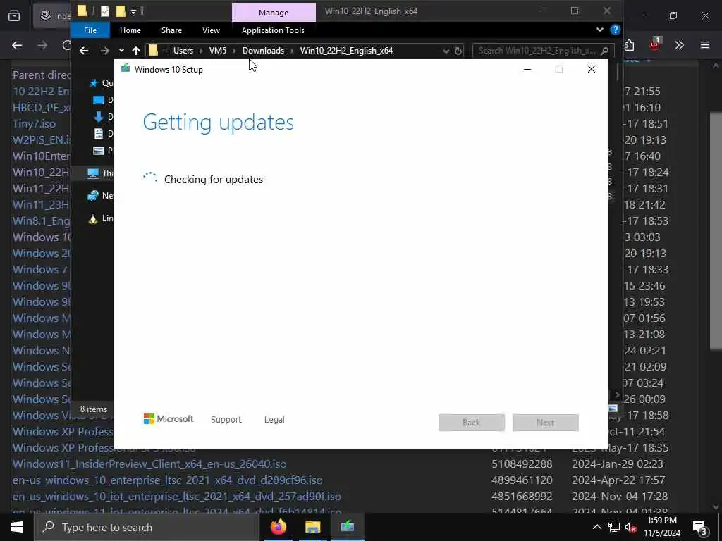The width and height of the screenshot is (722, 541).
Task: Click browser back arrow button
Action: tap(17, 45)
